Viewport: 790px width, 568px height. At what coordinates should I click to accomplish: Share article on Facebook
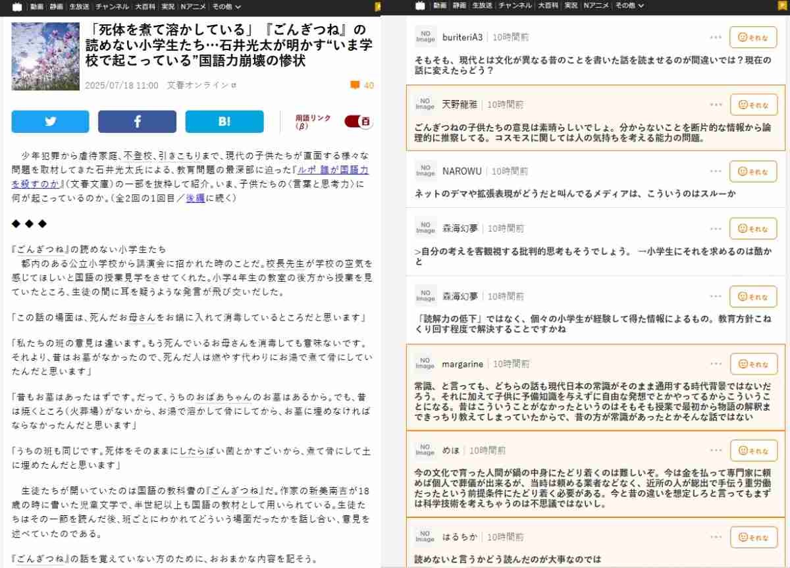[137, 122]
